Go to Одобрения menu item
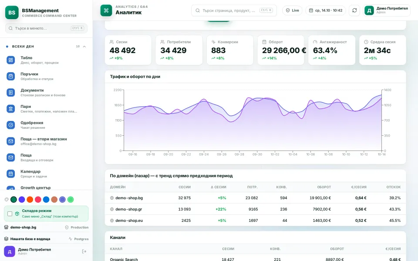 (x=47, y=125)
